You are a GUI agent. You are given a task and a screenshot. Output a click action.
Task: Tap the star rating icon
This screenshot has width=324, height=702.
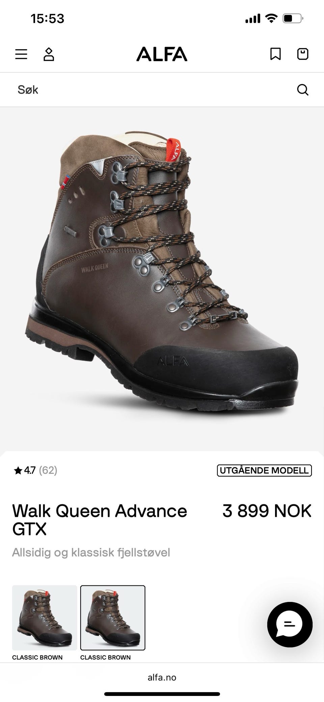tap(18, 470)
